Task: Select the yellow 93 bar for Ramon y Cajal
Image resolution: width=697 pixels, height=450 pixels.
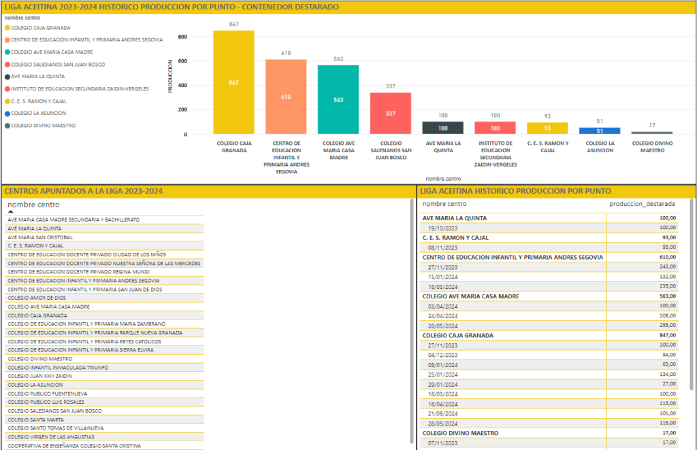Action: click(547, 128)
